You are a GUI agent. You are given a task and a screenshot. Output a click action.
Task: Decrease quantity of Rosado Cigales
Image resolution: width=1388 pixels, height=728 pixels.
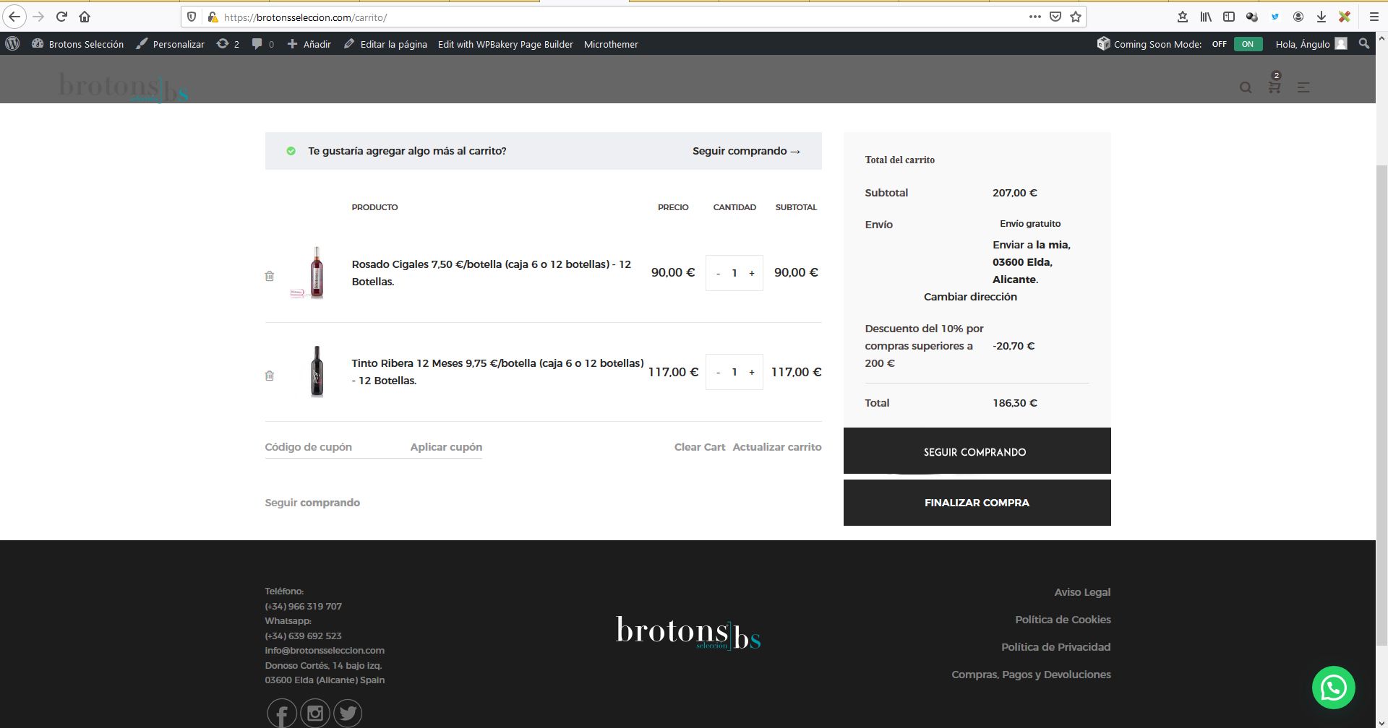point(718,273)
